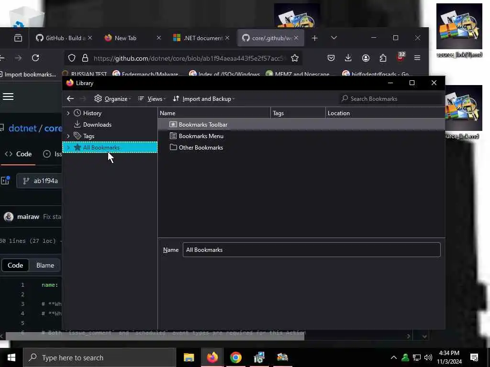Select the Bookmarks Toolbar row
Viewport: 490px width, 367px height.
(x=301, y=125)
